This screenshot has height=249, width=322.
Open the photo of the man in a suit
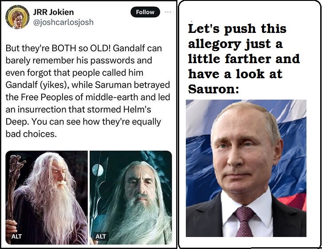[246, 168]
